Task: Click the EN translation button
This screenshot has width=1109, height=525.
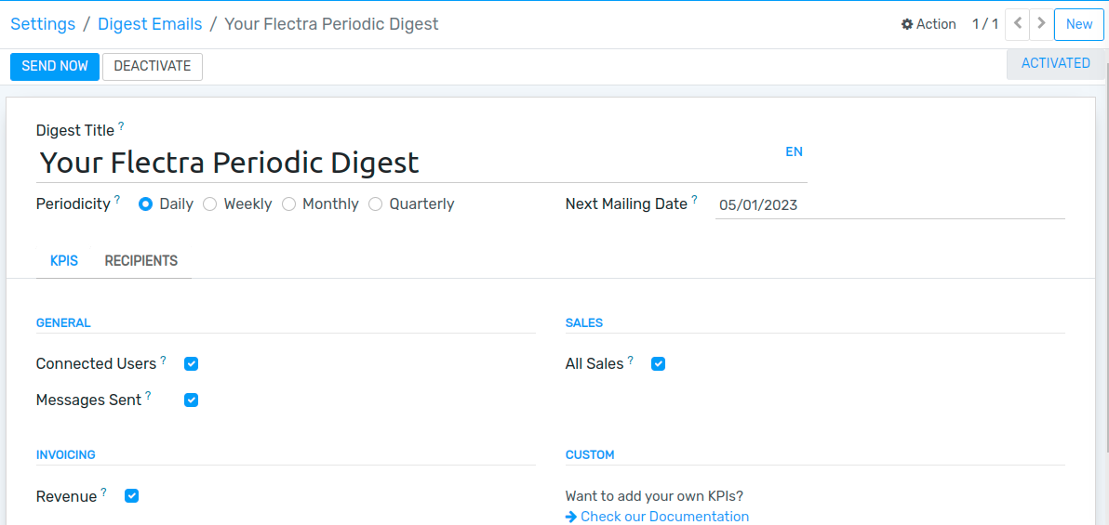Action: (x=795, y=151)
